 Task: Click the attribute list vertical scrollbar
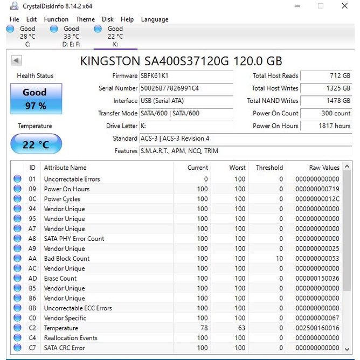tap(347, 243)
